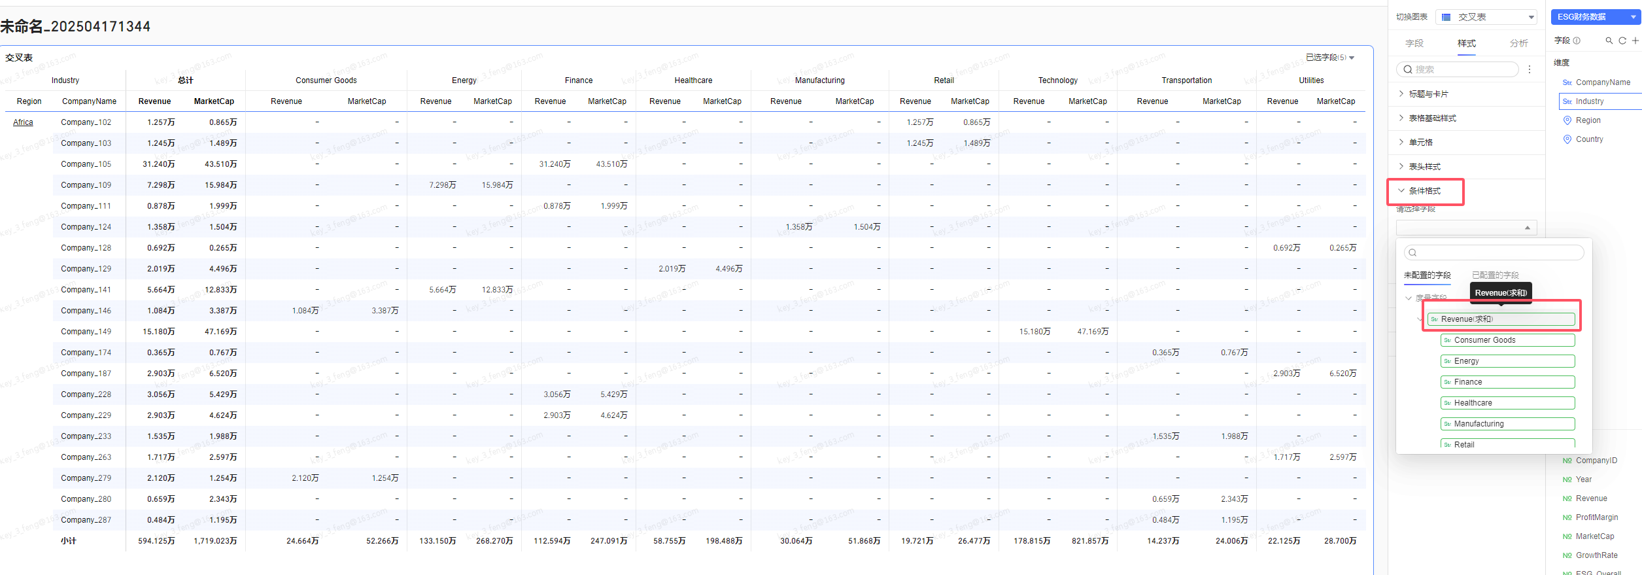Image resolution: width=1642 pixels, height=575 pixels.
Task: Click the plus icon to add field
Action: (1635, 41)
